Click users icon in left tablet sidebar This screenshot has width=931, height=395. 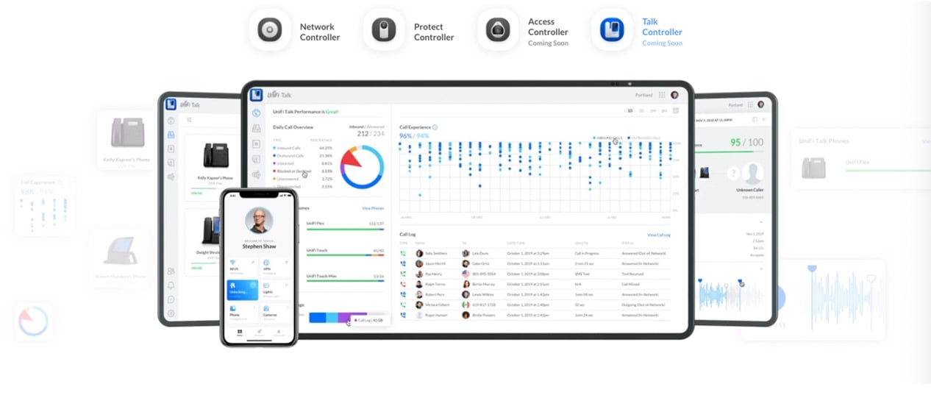[x=171, y=271]
